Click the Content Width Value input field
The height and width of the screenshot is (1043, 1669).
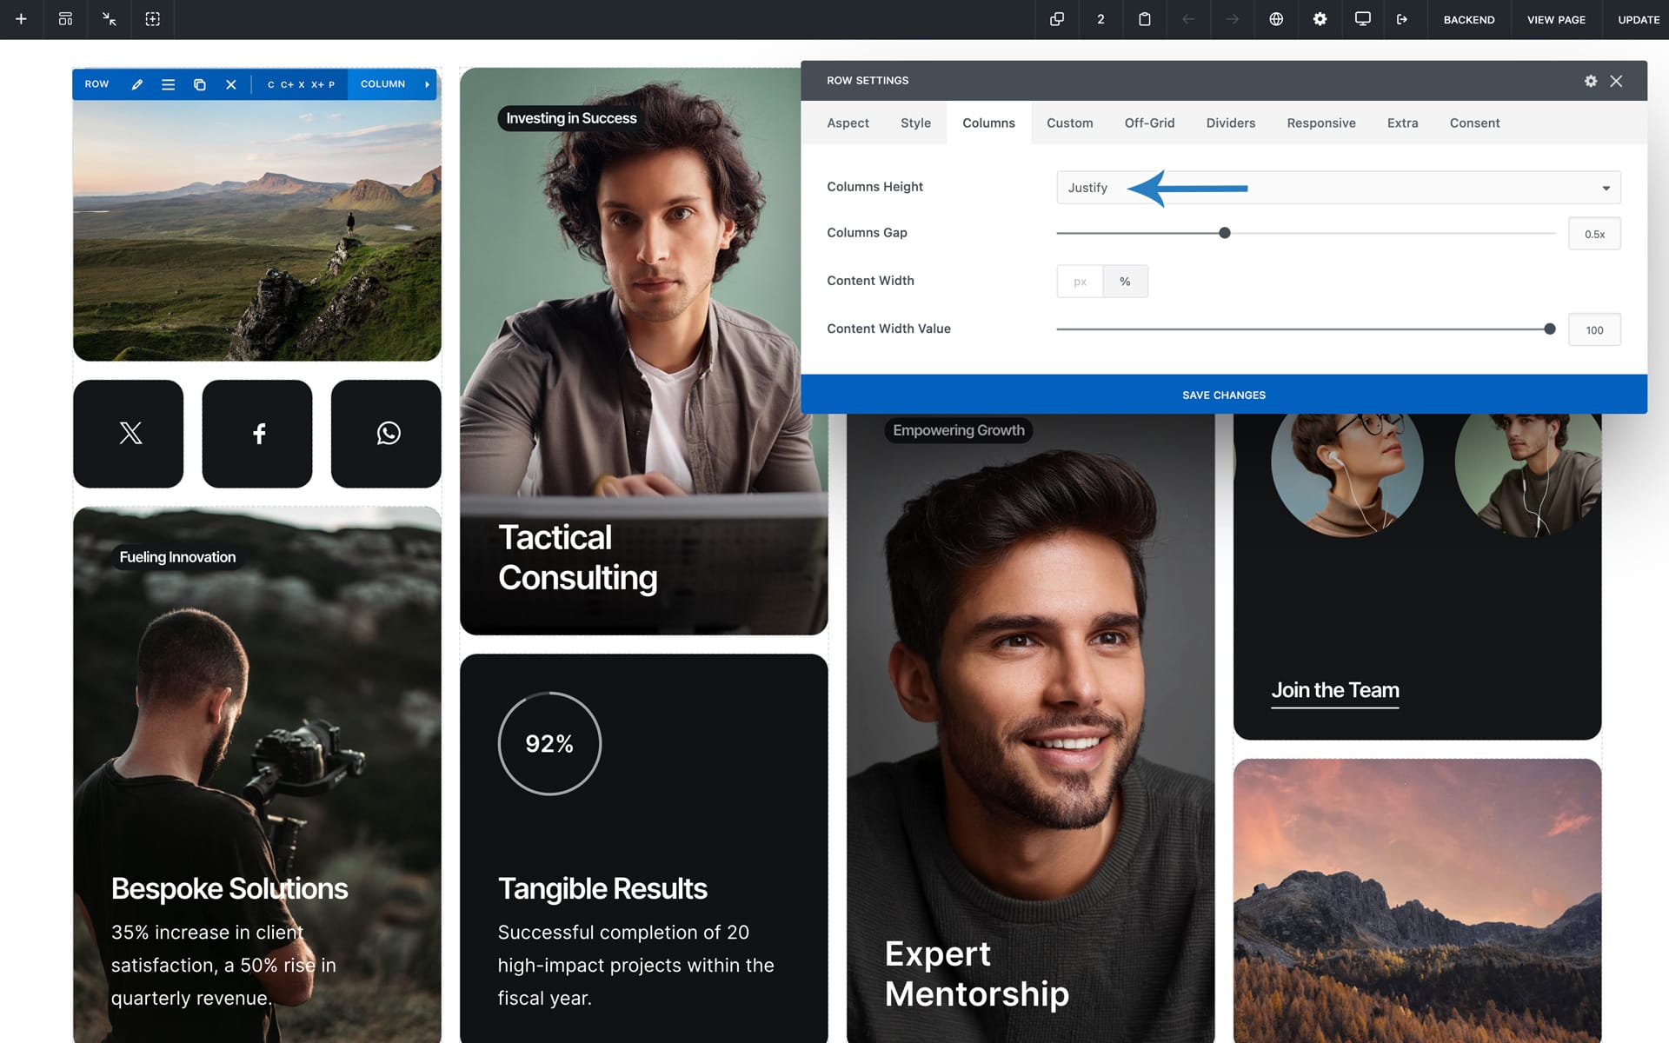point(1593,330)
